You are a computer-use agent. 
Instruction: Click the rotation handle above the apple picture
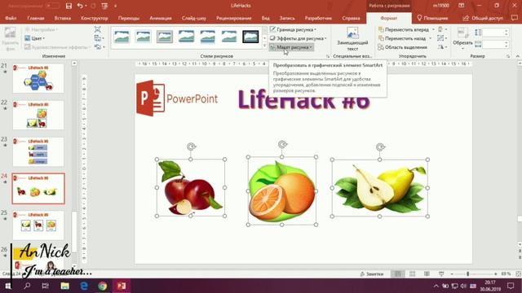[x=191, y=146]
